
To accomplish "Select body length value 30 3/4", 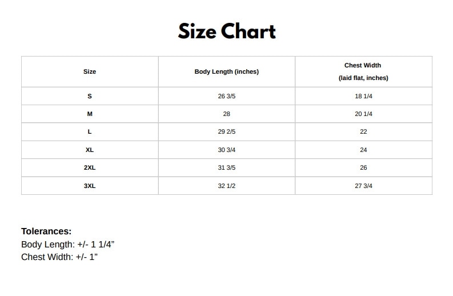I will pyautogui.click(x=227, y=150).
